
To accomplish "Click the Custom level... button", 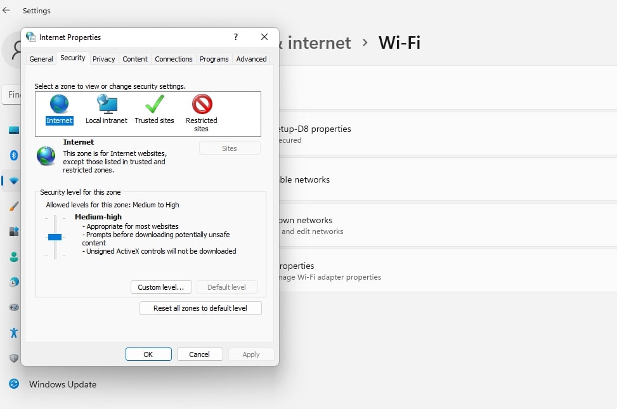I will click(161, 287).
